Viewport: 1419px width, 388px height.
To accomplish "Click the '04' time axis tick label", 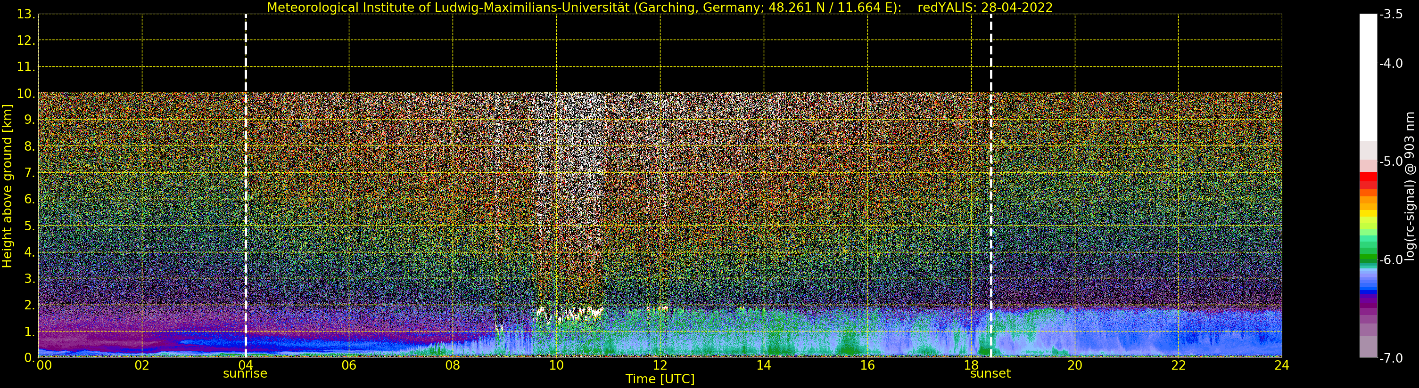I will [246, 365].
